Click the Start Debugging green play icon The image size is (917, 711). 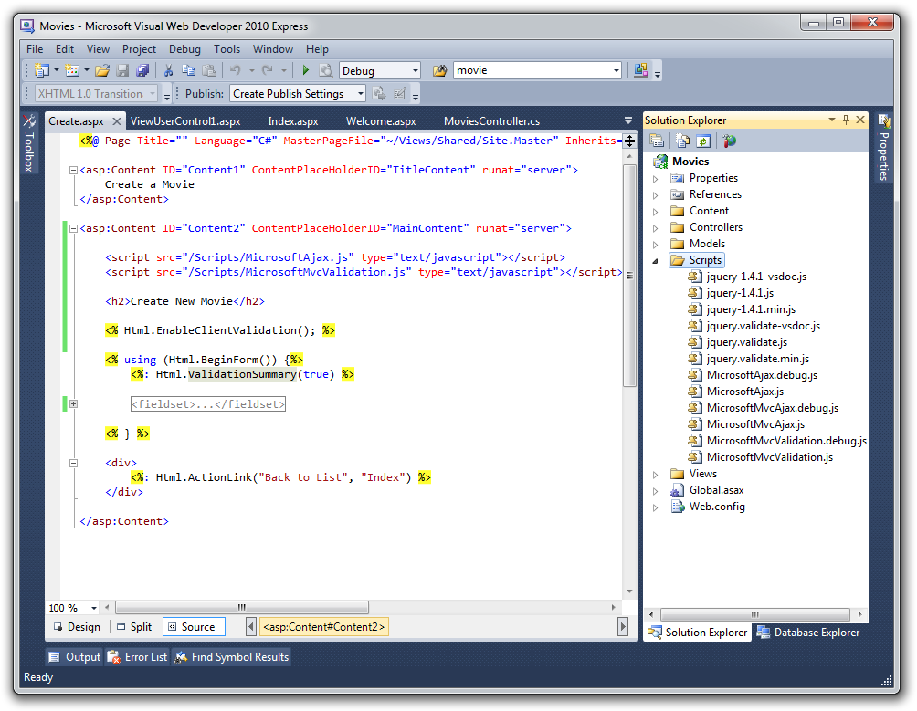click(x=306, y=70)
